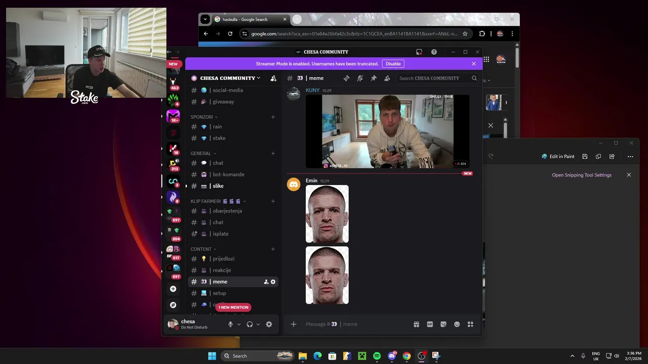Open the emoji picker
This screenshot has width=648, height=364.
[457, 324]
